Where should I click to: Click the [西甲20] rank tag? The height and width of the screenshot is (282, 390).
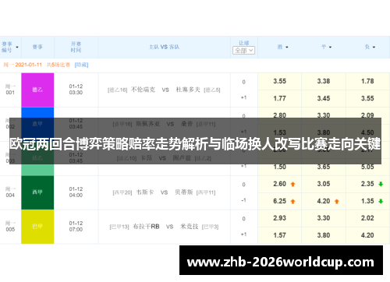pos(122,192)
